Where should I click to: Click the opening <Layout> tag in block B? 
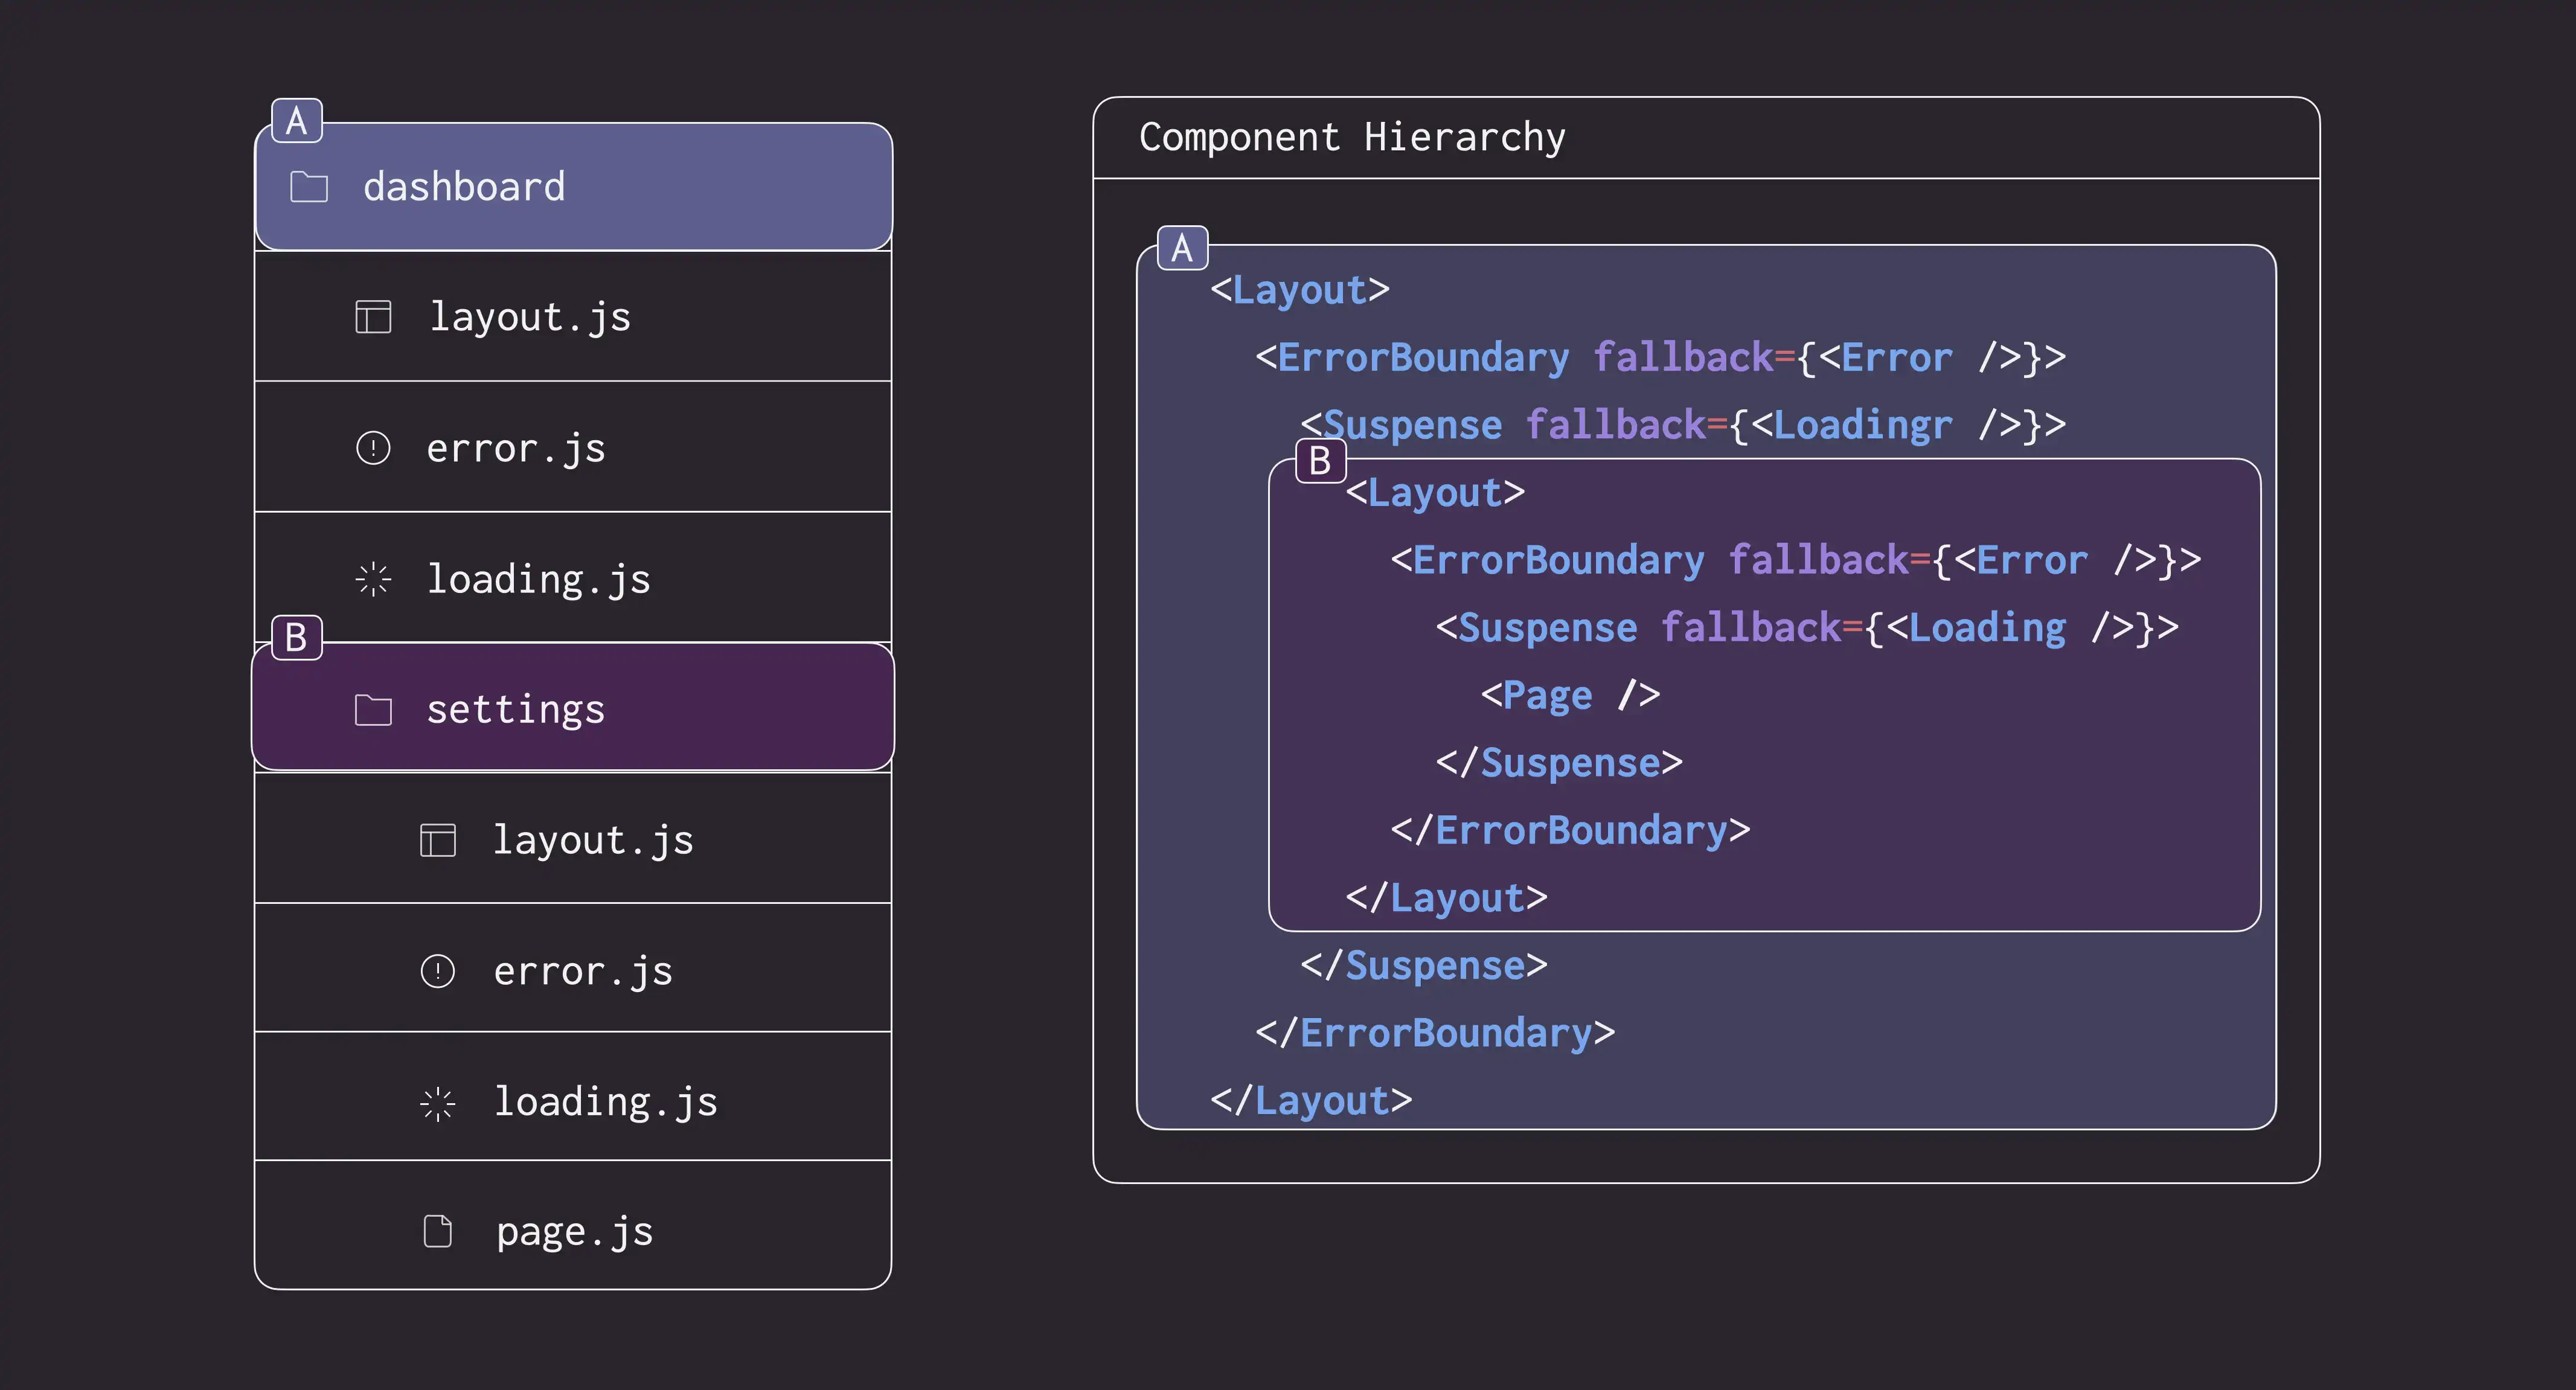tap(1435, 492)
